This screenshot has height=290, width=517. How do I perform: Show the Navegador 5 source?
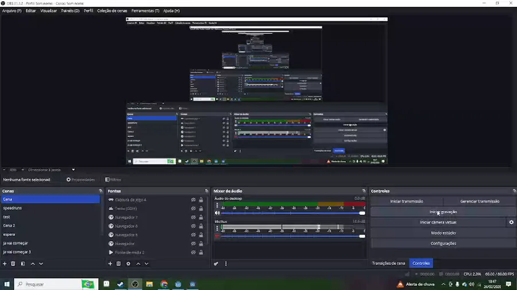coord(193,235)
